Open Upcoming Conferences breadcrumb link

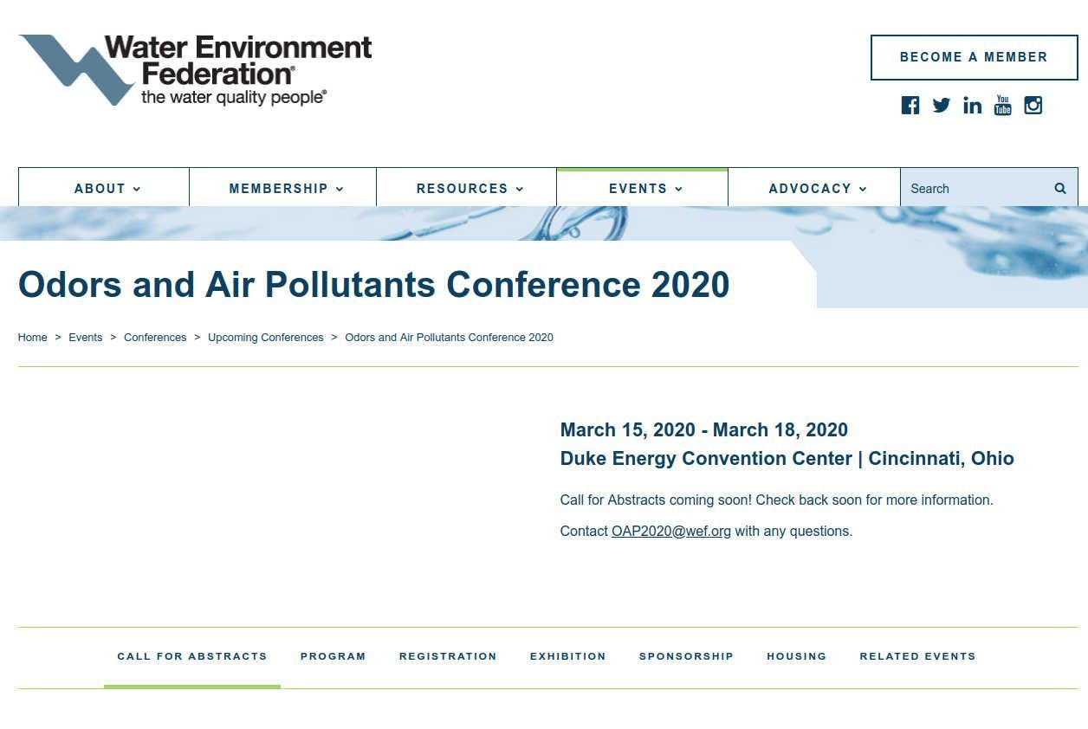[266, 338]
